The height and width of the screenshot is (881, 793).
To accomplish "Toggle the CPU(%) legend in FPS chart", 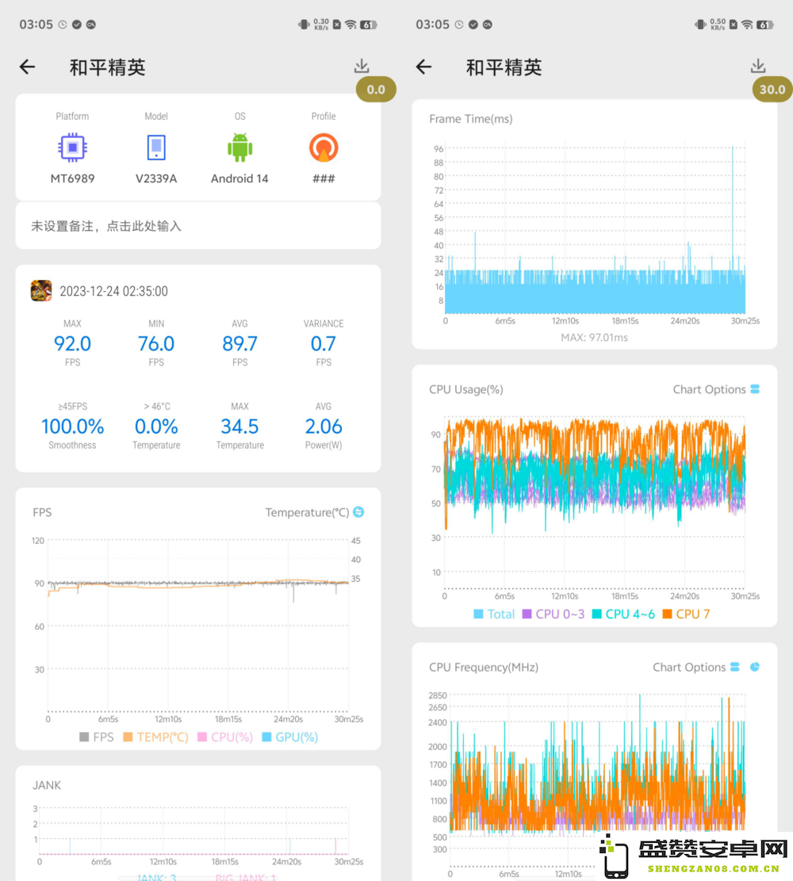I will click(225, 737).
